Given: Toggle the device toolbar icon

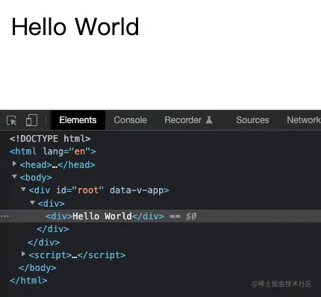Looking at the screenshot, I should [x=31, y=120].
